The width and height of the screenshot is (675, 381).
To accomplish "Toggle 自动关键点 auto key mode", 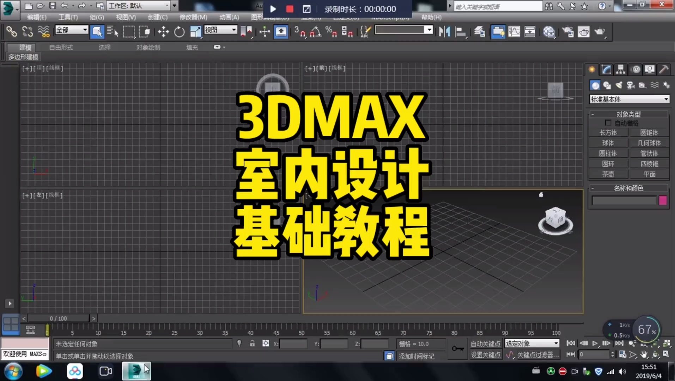I will pos(485,344).
